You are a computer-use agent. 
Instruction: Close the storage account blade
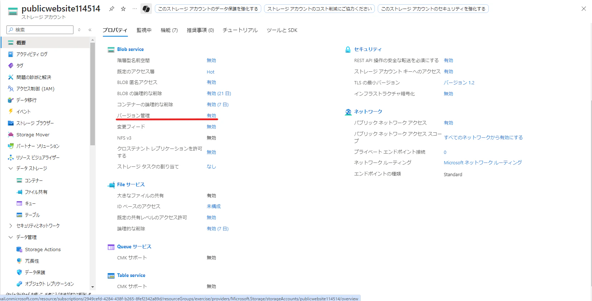coord(584,9)
